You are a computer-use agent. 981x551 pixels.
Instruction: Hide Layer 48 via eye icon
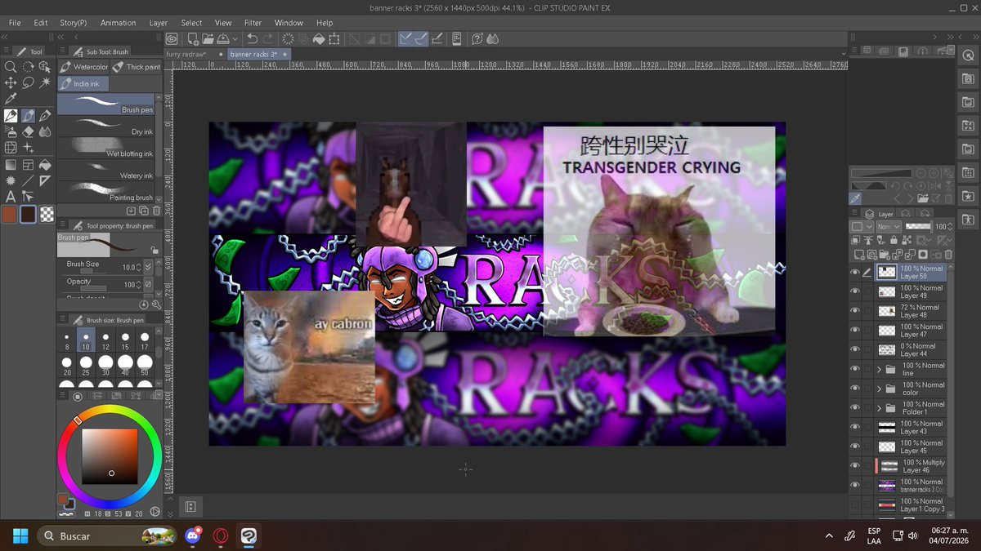coord(855,311)
